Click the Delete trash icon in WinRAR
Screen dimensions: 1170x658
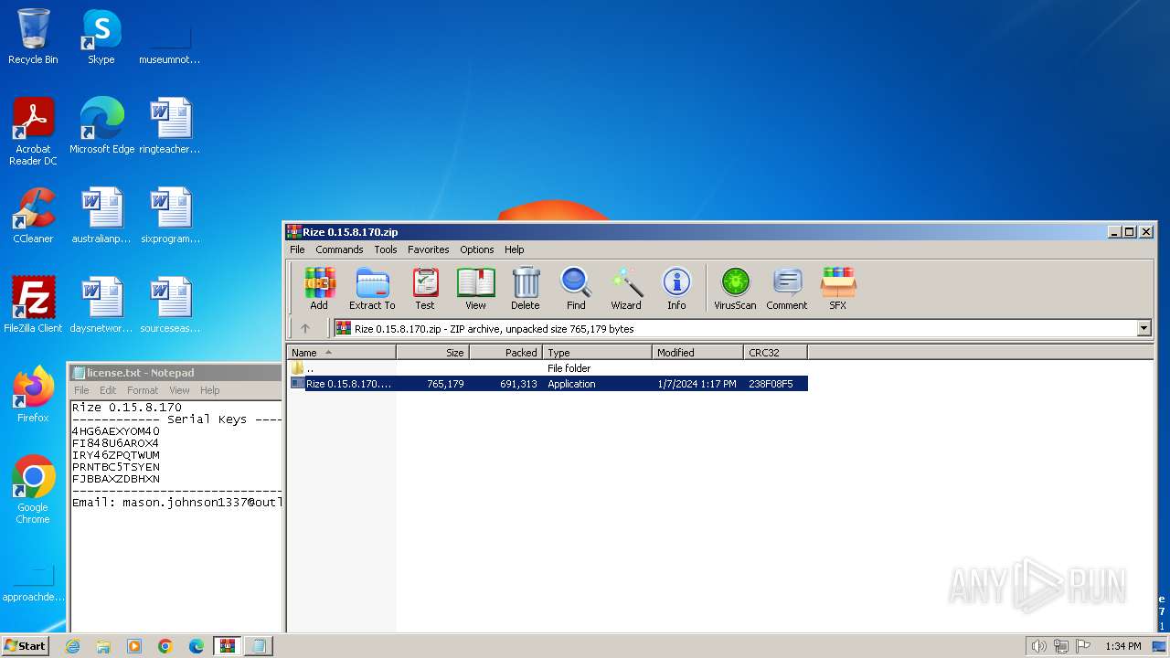coord(526,289)
